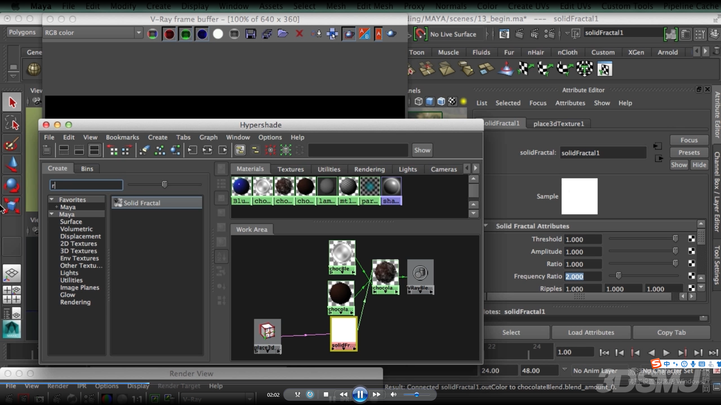The height and width of the screenshot is (405, 721).
Task: Select the VRayBlend material node
Action: [420, 277]
